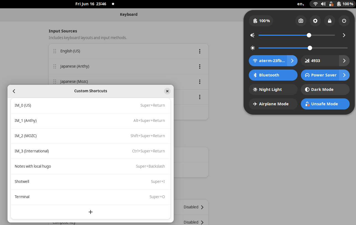Open the options menu for Japanese (Anthy)

pos(199,67)
